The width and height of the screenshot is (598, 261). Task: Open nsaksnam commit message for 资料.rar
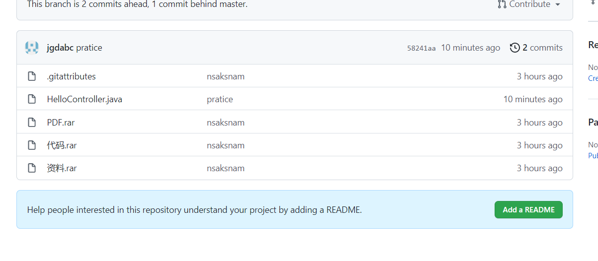click(x=226, y=168)
